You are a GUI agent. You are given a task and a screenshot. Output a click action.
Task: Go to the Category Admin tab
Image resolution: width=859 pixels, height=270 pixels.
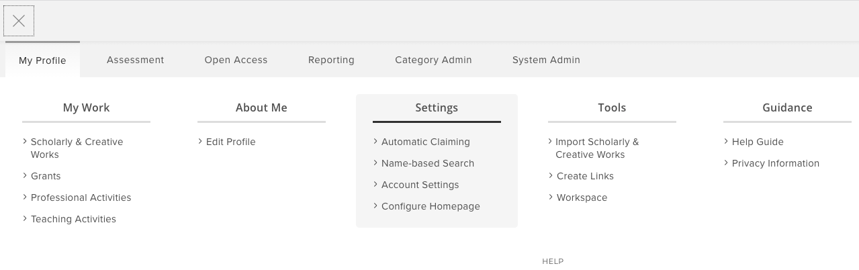pyautogui.click(x=433, y=60)
